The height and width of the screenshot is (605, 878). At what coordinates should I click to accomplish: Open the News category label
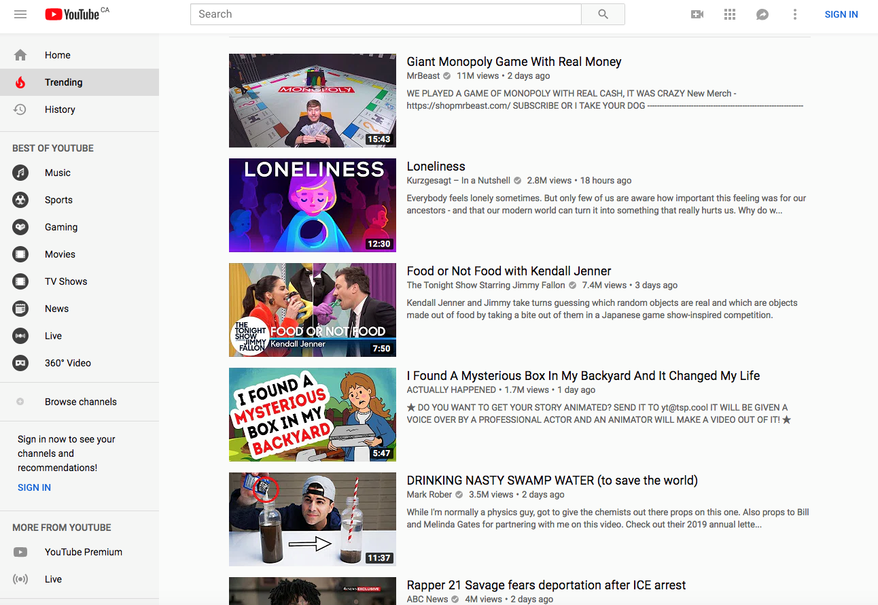[x=57, y=309]
